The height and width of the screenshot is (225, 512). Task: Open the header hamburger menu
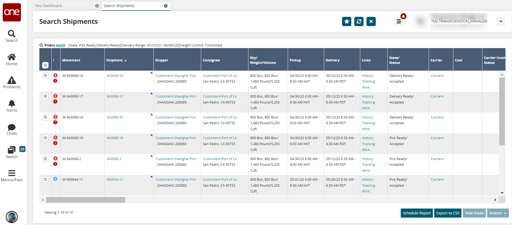[x=399, y=21]
